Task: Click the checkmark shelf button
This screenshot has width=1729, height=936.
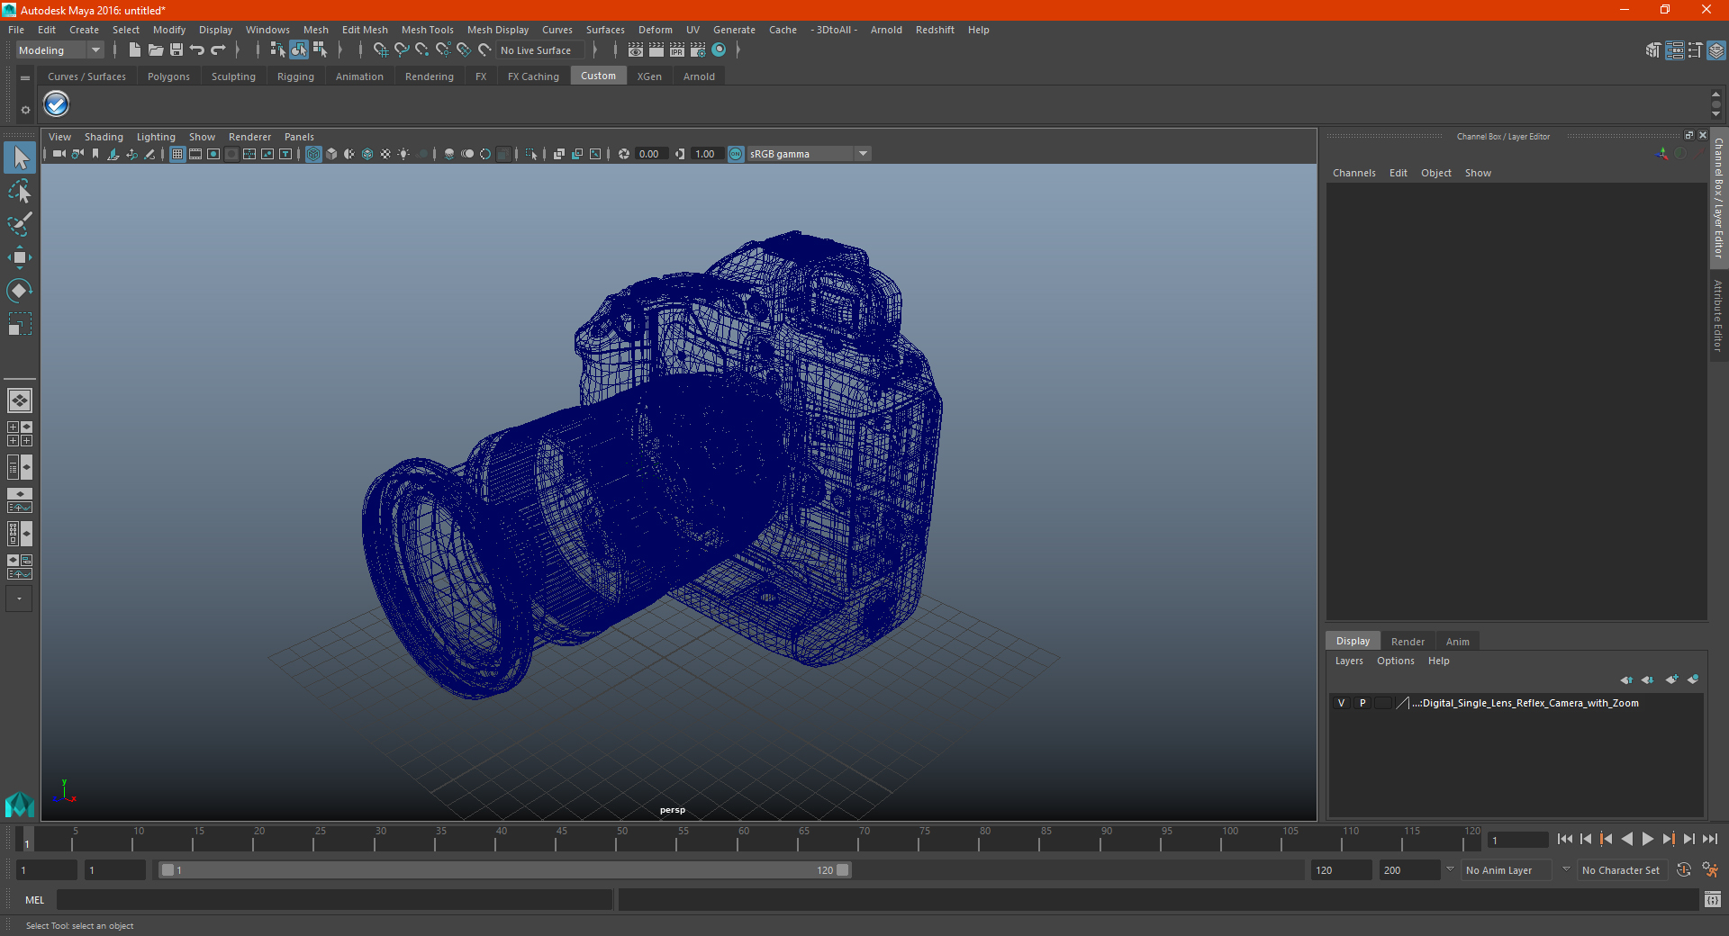Action: tap(57, 104)
